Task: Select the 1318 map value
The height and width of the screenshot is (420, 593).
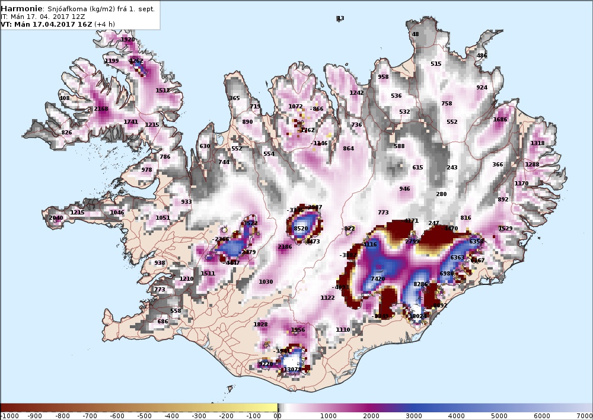Action: click(x=537, y=143)
